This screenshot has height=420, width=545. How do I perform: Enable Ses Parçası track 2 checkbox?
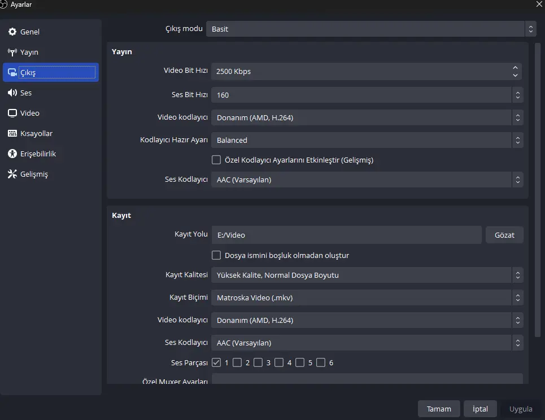tap(237, 362)
